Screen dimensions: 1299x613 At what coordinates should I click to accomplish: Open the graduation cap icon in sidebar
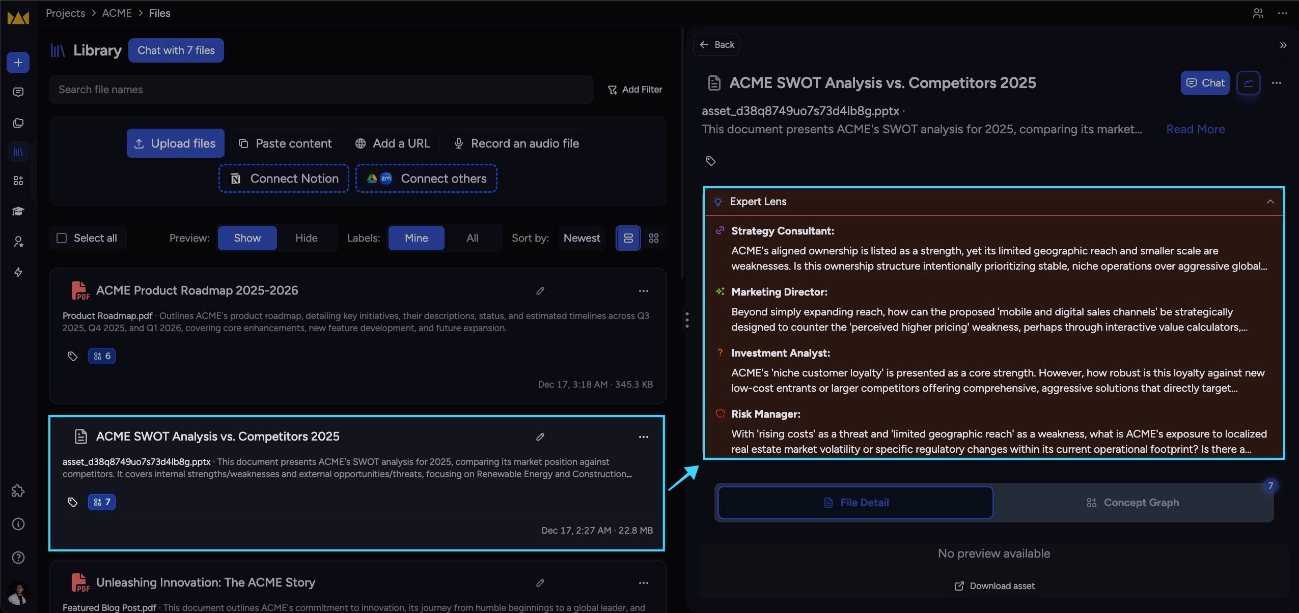(x=18, y=211)
